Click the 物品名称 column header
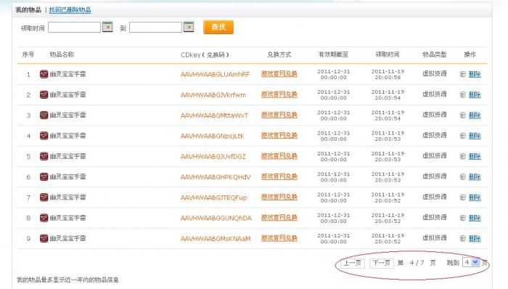 62,54
